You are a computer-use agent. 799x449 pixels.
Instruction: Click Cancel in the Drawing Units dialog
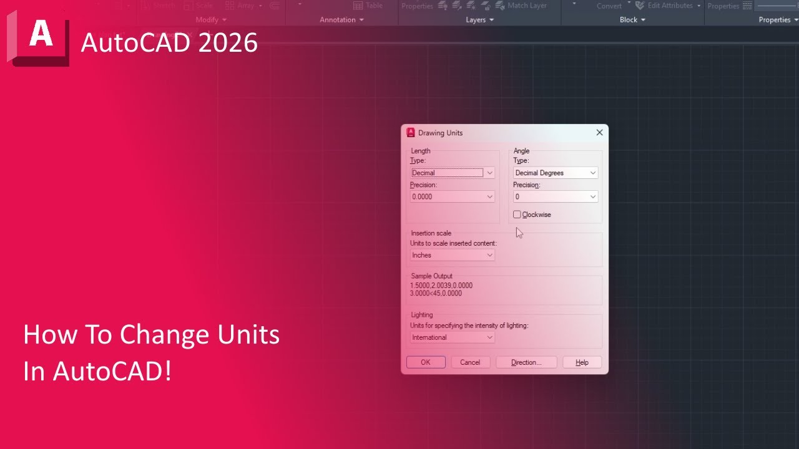point(470,362)
